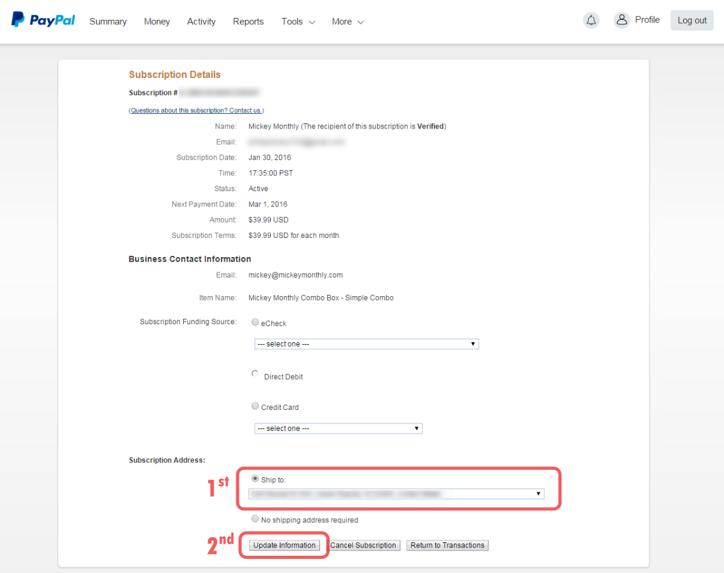Select the Ship to radio button

[x=255, y=478]
